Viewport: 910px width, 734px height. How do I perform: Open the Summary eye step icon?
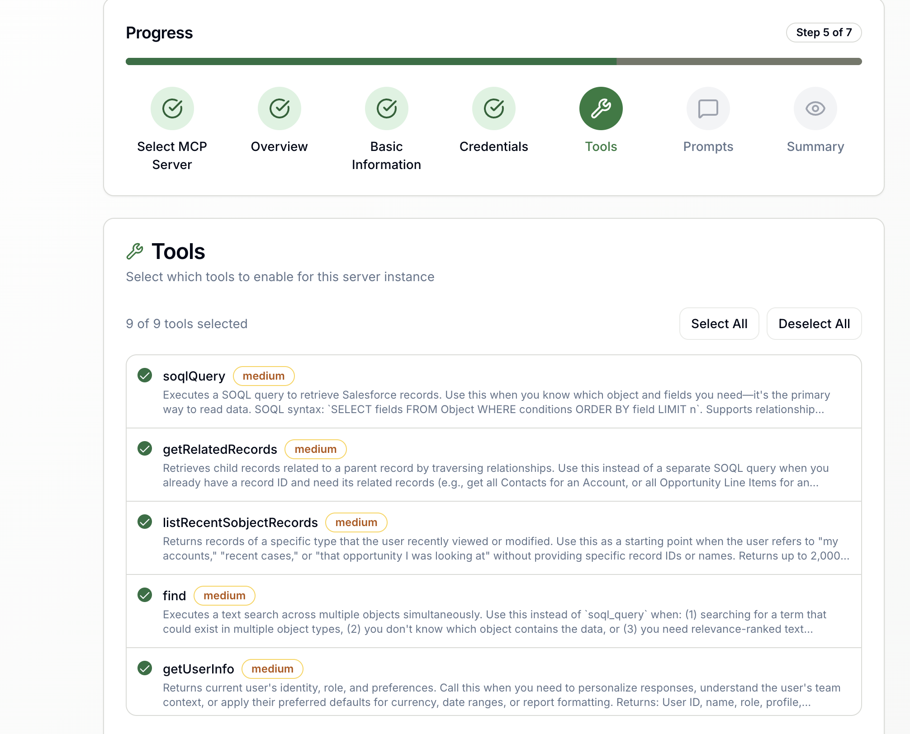(815, 108)
